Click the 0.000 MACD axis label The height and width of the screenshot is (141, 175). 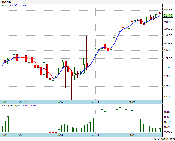169,132
